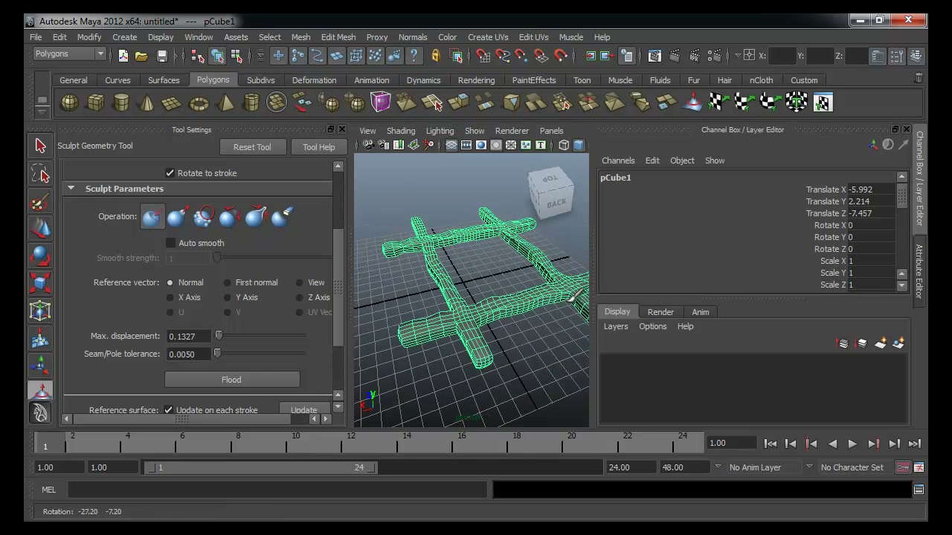Screen dimensions: 952x535
Task: Click the Flood button
Action: point(231,380)
